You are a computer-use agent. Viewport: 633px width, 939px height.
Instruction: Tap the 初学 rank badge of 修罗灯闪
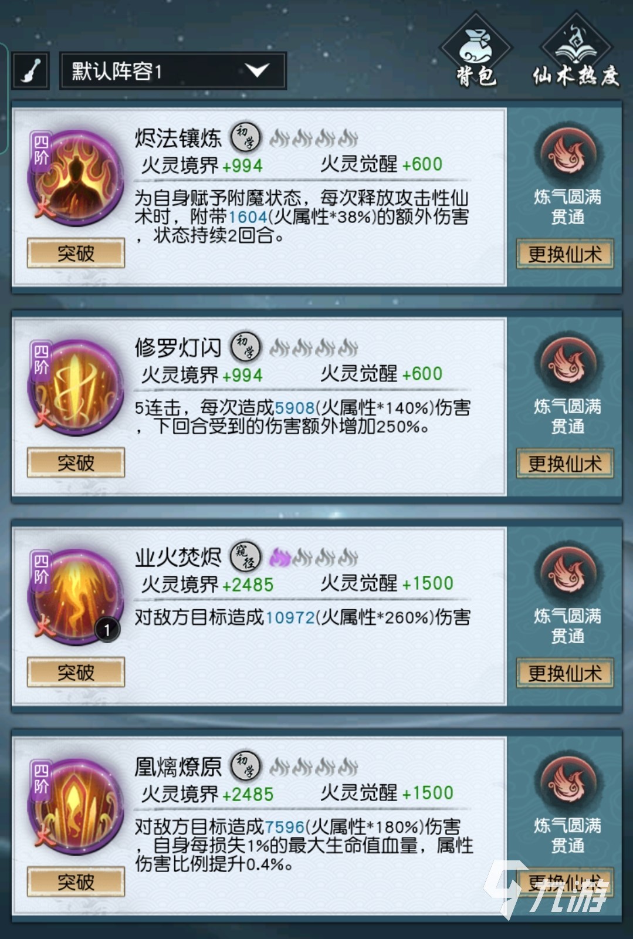coord(245,347)
